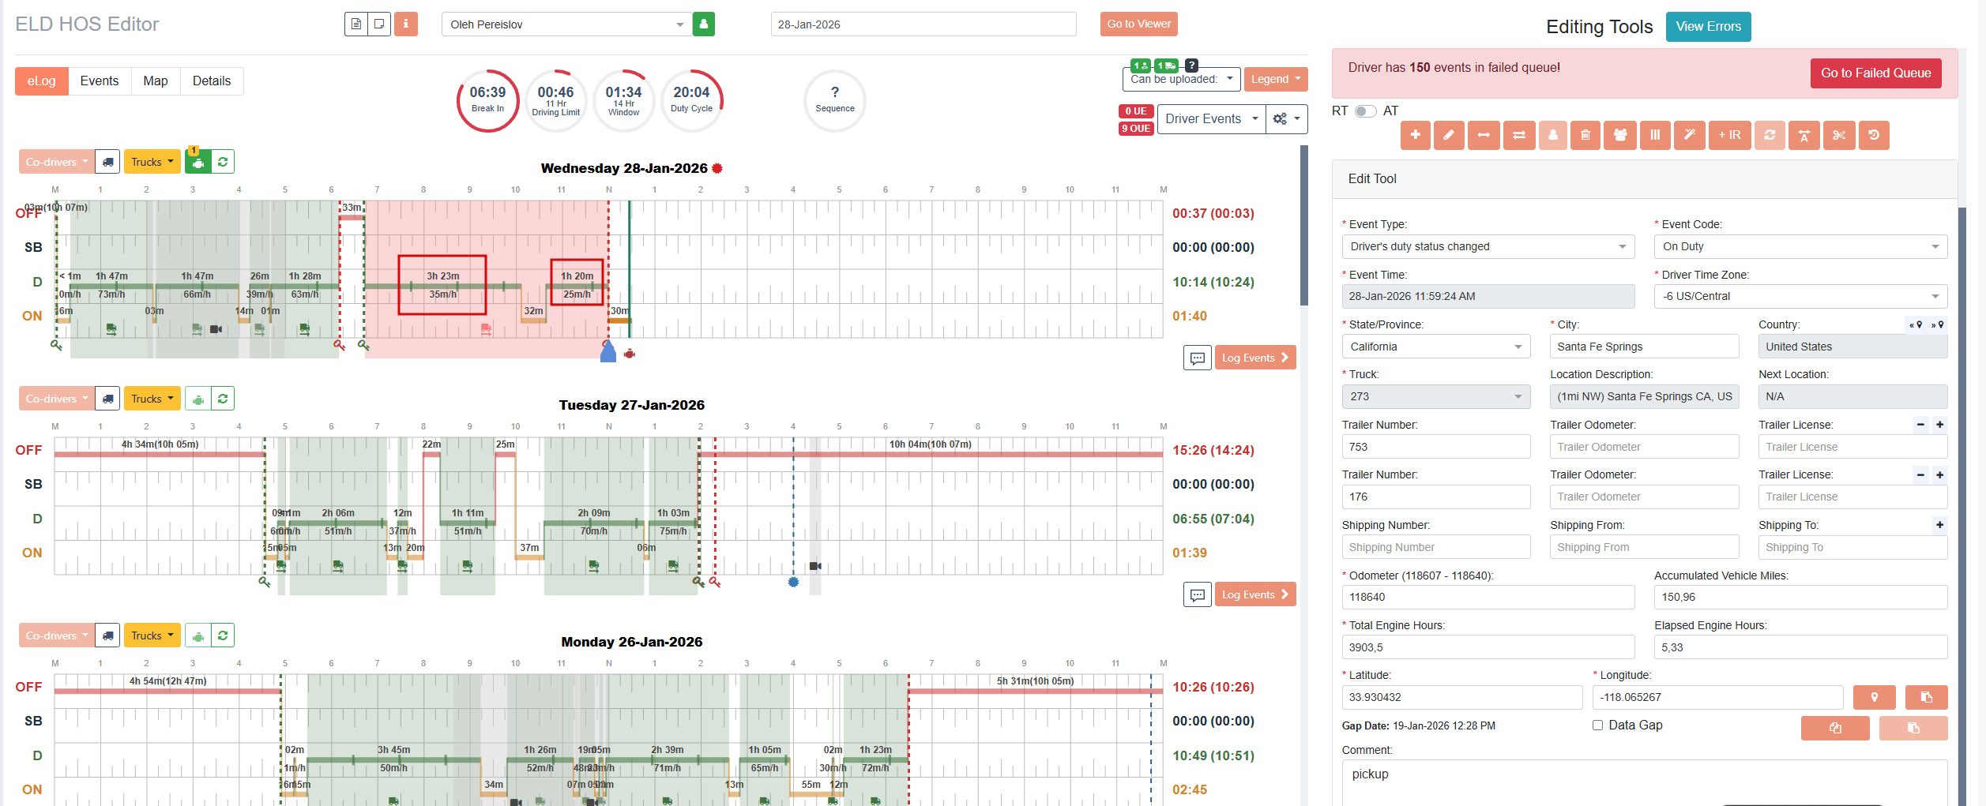Click the document icon next to ELD HOS Editor
Viewport: 1986px width, 806px height.
[356, 24]
